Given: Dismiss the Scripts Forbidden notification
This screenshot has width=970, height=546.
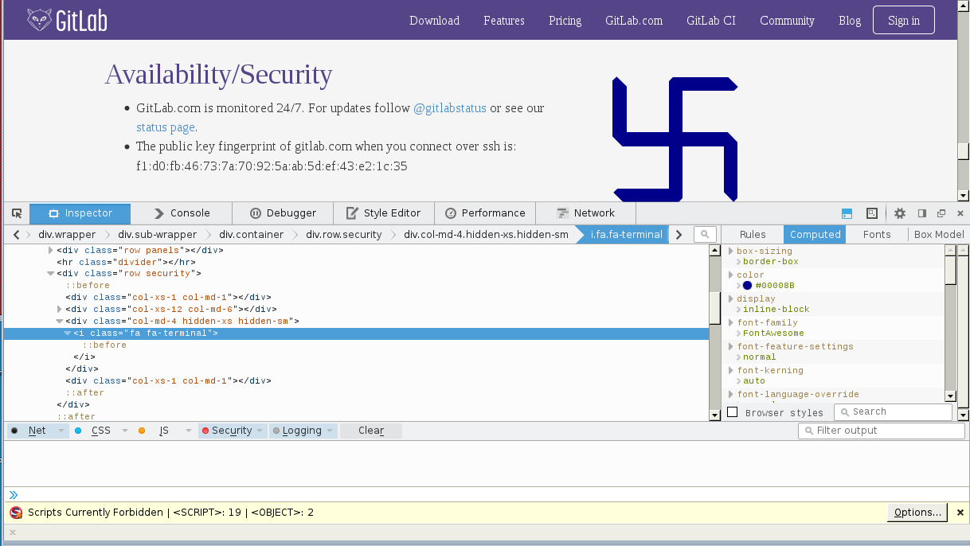Looking at the screenshot, I should coord(960,513).
